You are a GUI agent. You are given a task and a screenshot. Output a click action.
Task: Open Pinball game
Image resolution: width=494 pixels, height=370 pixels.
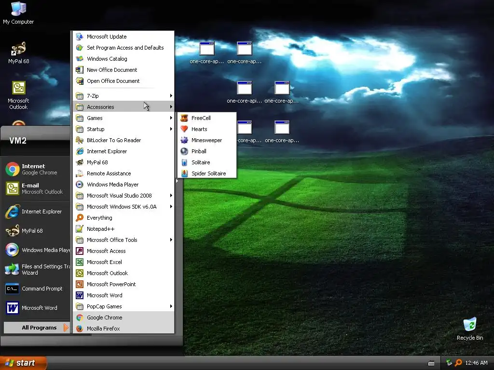(207, 151)
